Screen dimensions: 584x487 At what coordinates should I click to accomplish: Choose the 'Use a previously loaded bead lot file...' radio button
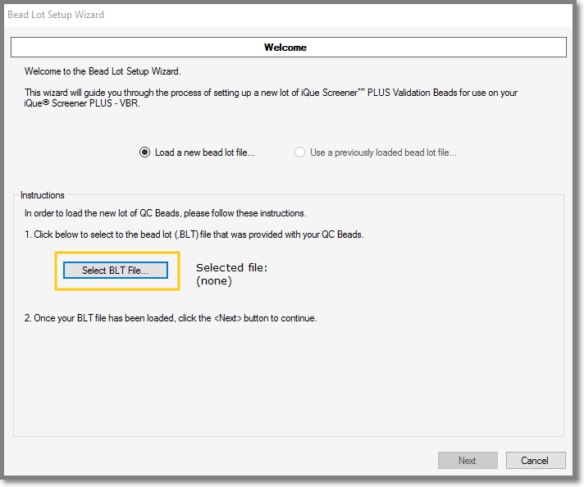(x=300, y=152)
